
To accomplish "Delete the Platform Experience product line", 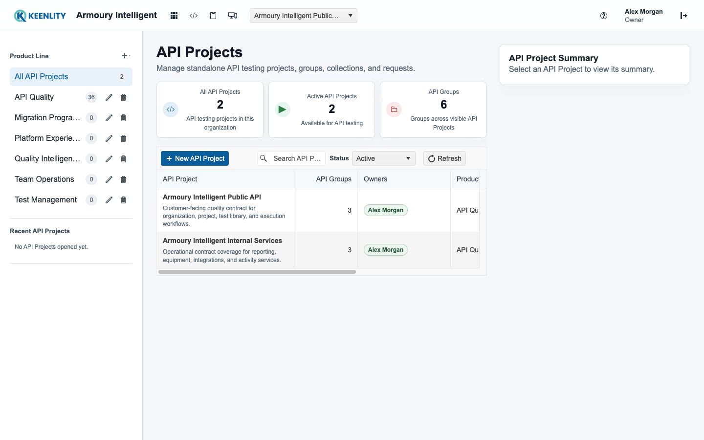I will coord(124,138).
